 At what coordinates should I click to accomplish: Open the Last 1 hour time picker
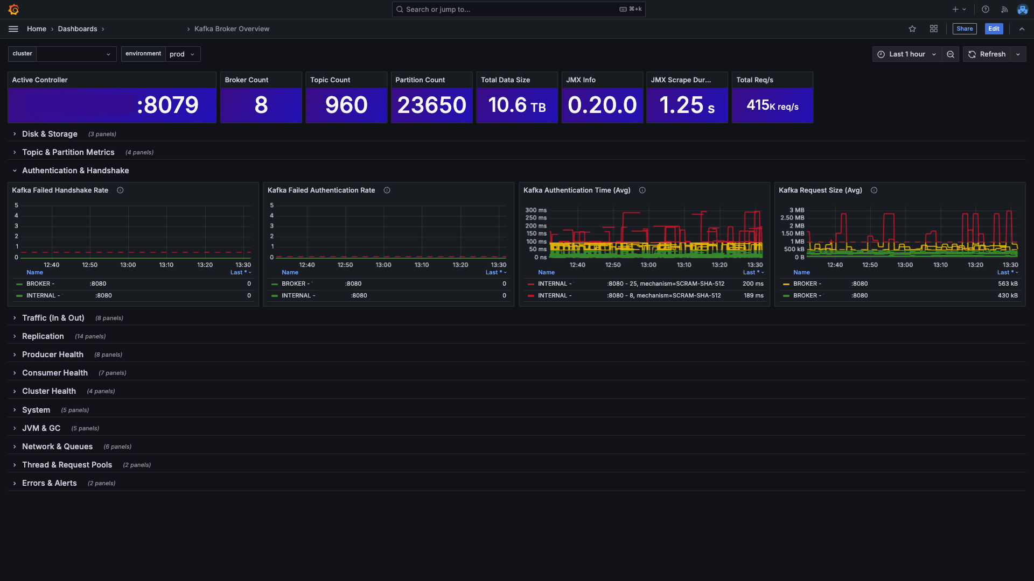[907, 54]
